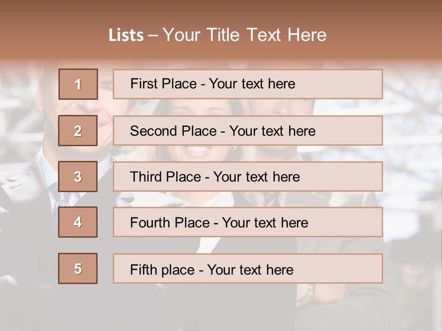Click the number 5 box
Image resolution: width=442 pixels, height=331 pixels.
coord(78,268)
